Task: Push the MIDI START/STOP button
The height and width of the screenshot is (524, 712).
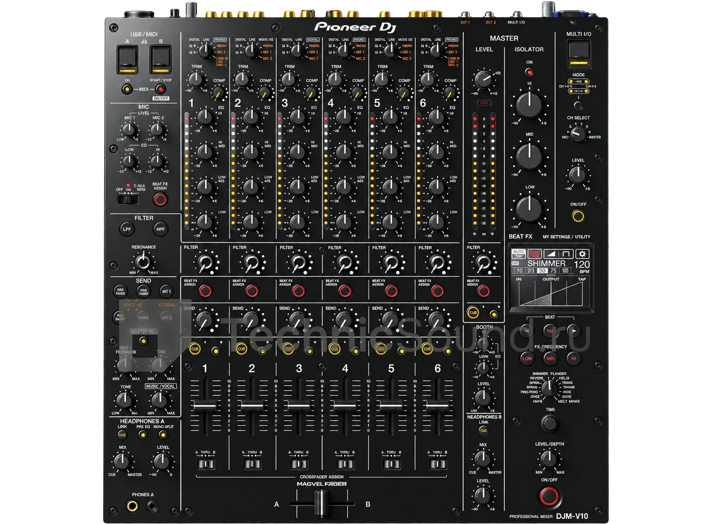Action: coord(160,89)
